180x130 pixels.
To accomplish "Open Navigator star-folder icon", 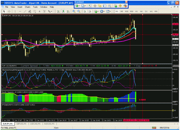I will tap(100, 6).
